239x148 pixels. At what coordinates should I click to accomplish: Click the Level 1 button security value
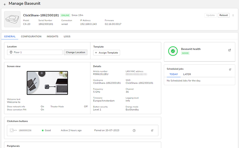[x=97, y=109]
